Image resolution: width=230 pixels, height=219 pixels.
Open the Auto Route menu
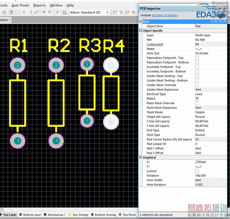21,5
